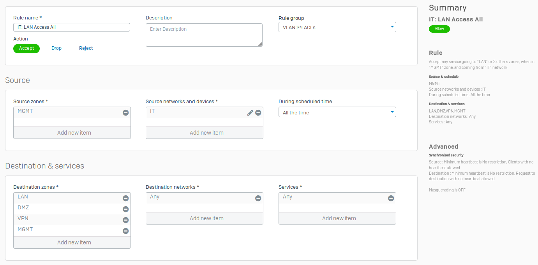Remove VPN from destination zones
Viewport: 538px width, 265px height.
tap(125, 220)
